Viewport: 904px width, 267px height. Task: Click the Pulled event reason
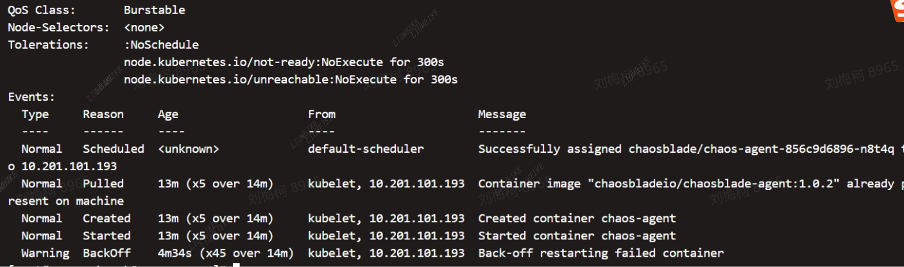tap(103, 184)
